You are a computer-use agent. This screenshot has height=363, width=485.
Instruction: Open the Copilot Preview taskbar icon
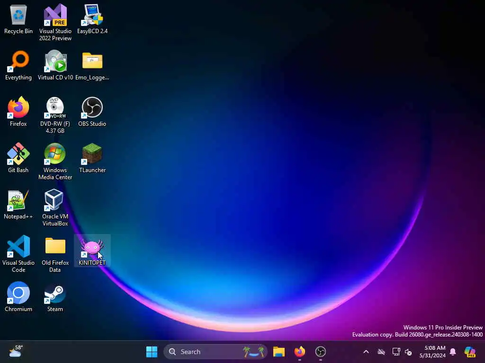coord(470,352)
